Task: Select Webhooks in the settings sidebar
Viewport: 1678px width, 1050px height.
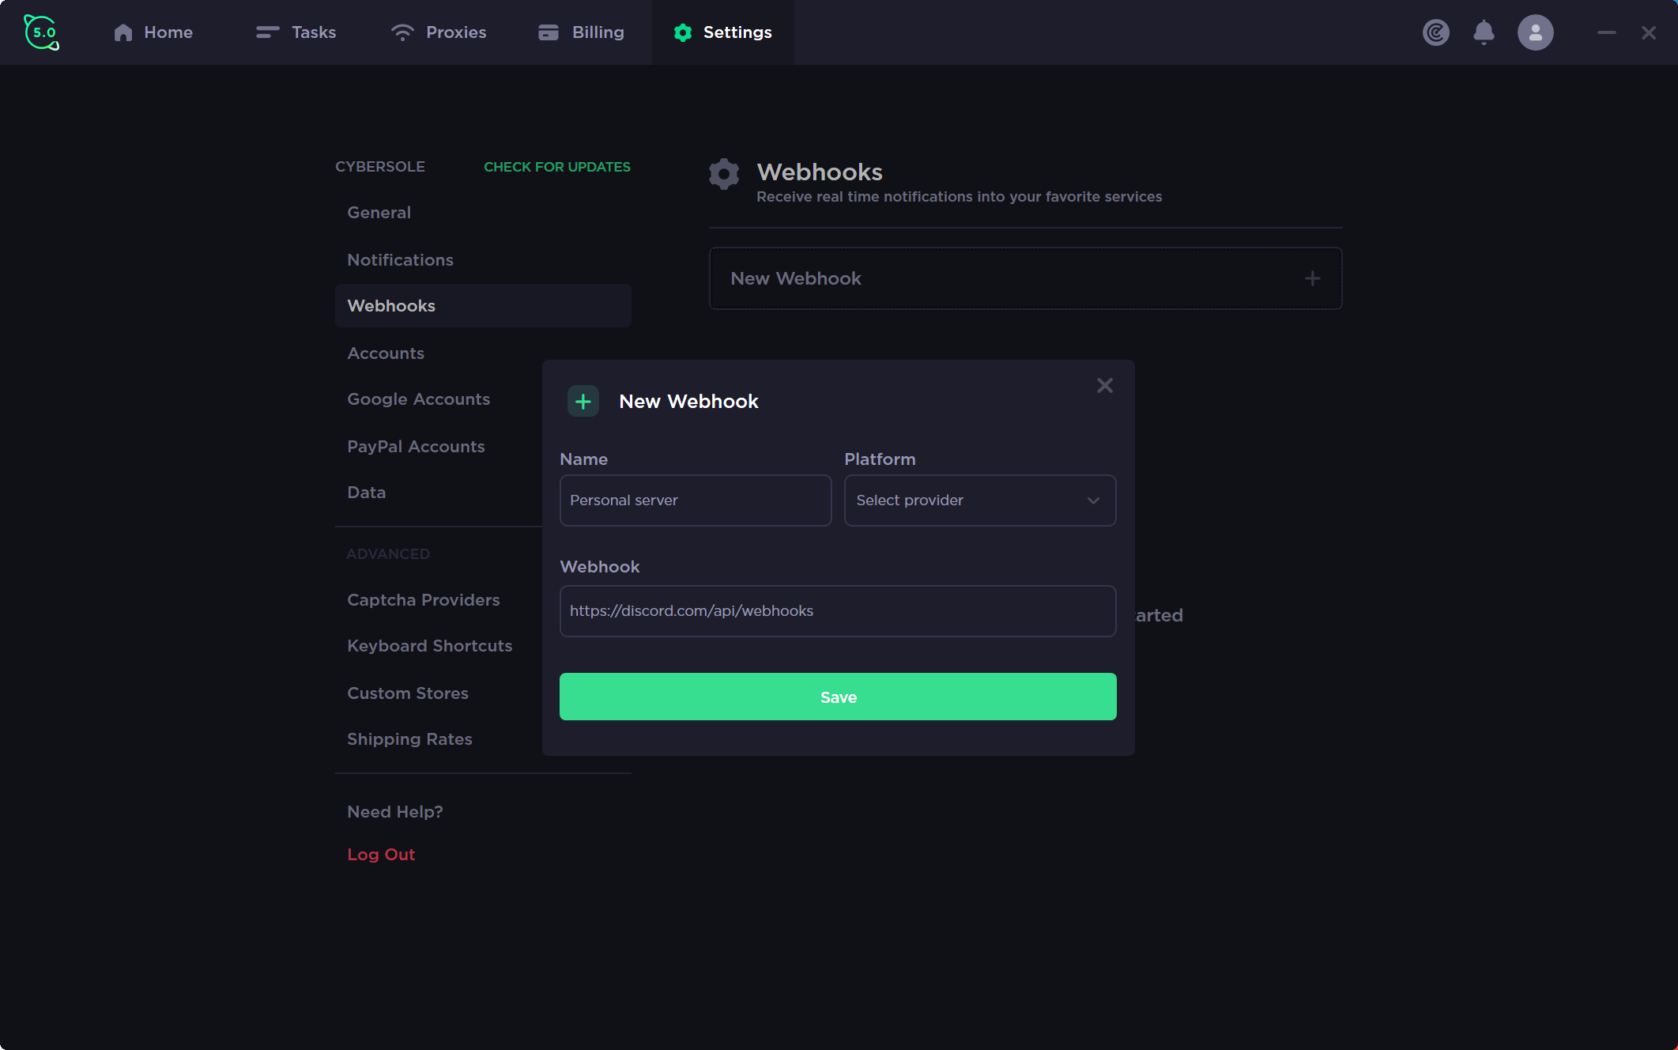Action: point(483,306)
